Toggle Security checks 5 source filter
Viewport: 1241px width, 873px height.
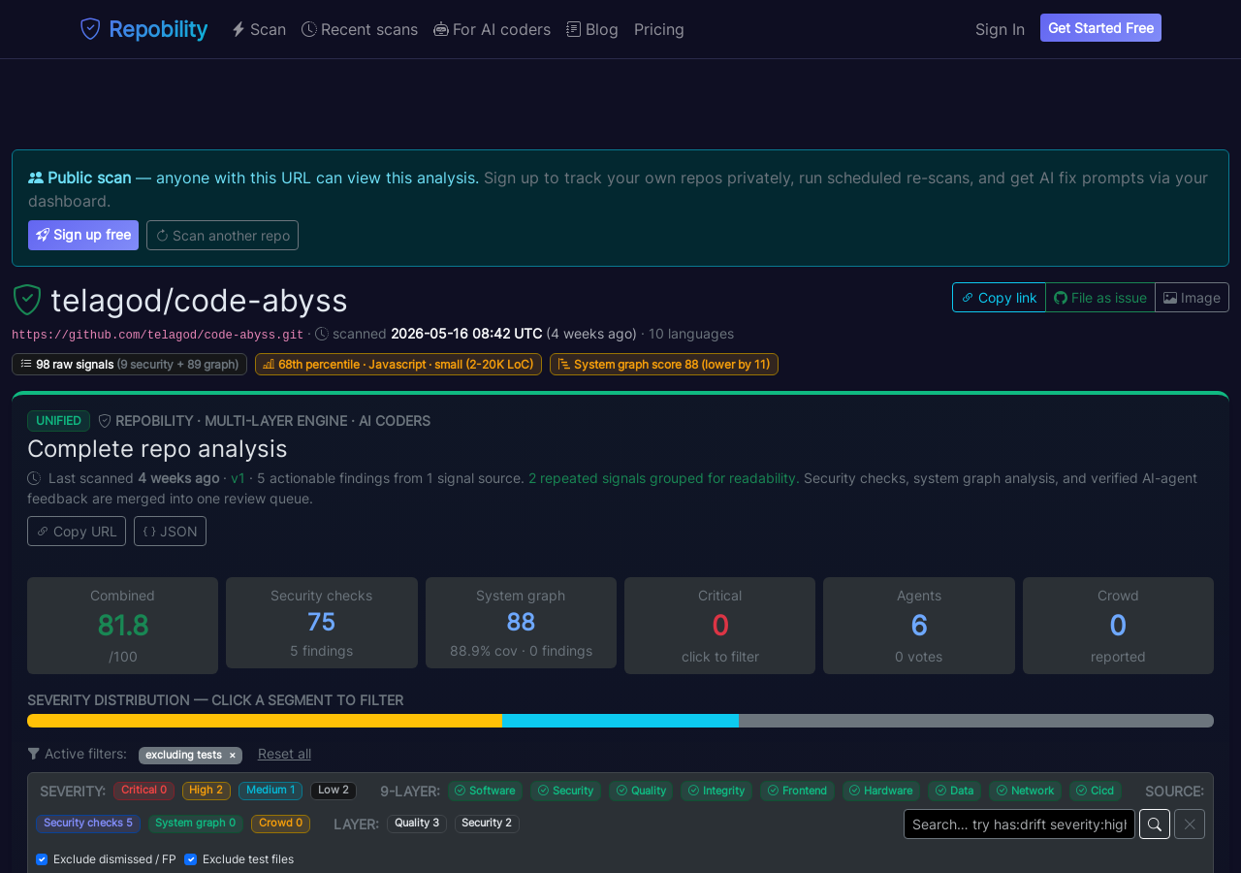88,824
